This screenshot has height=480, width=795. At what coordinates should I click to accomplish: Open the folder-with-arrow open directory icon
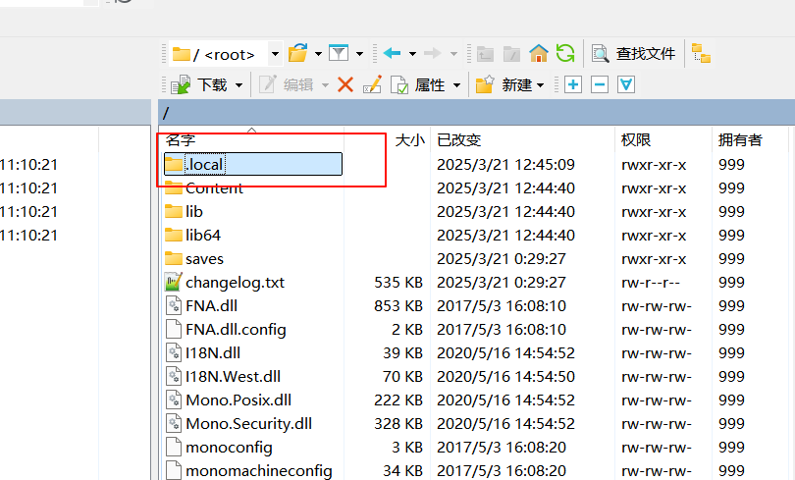(298, 53)
